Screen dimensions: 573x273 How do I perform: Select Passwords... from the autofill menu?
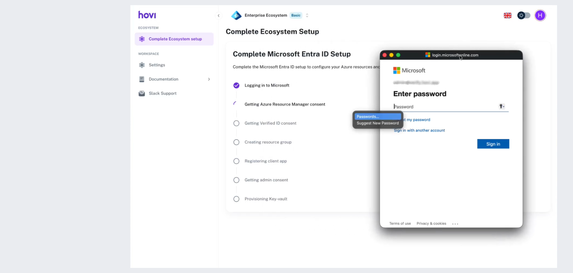377,117
